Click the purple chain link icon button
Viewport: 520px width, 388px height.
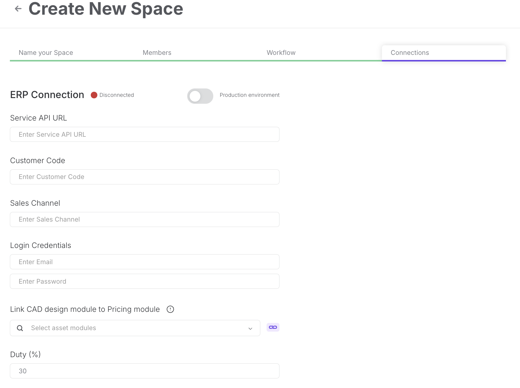click(273, 327)
